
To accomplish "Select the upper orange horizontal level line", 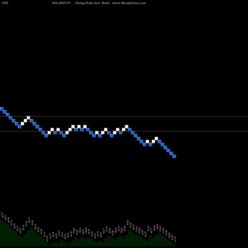I will click(x=124, y=117).
